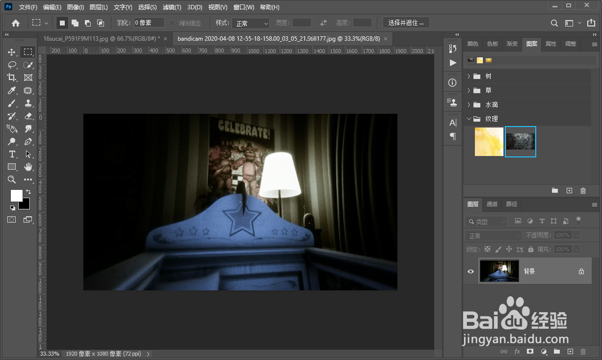This screenshot has height=360, width=602.
Task: Toggle layer filtering on/off switch
Action: coord(578,220)
